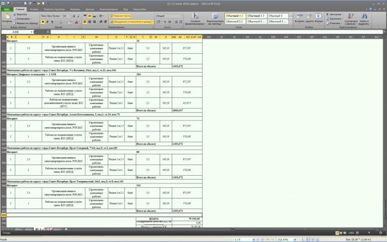Click the large Paste clipboard icon
Image resolution: width=387 pixels, height=242 pixels.
(7, 17)
